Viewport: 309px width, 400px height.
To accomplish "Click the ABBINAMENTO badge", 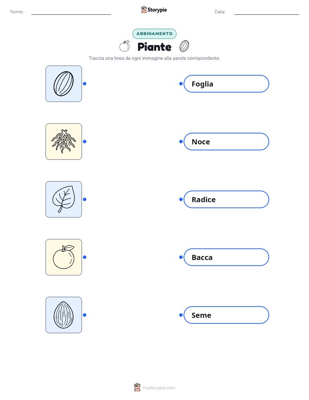I will tap(154, 34).
